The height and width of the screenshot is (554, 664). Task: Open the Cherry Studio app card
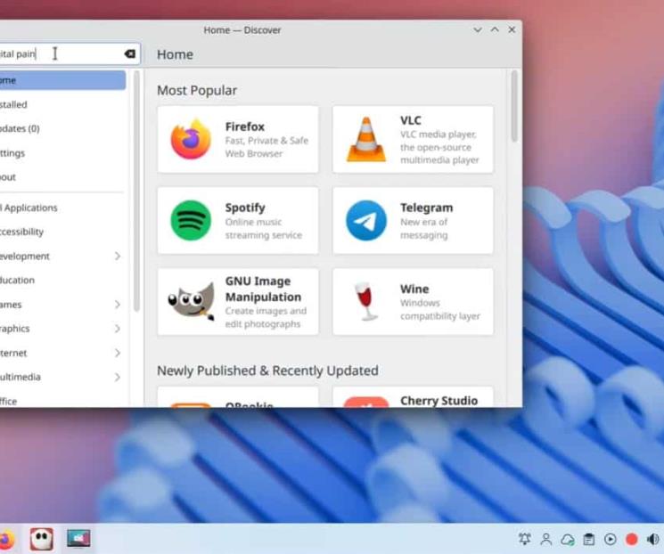[x=413, y=397]
